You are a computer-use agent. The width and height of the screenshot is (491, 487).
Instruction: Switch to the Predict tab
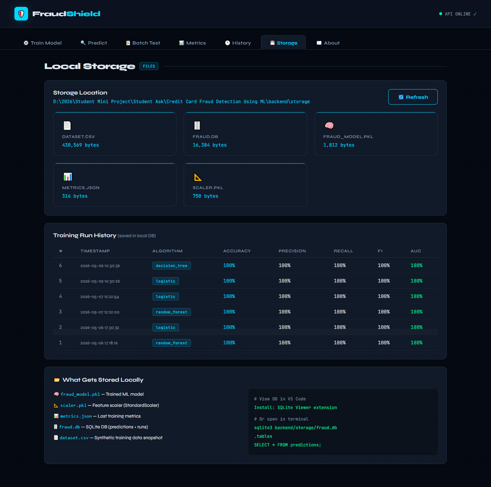coord(94,43)
